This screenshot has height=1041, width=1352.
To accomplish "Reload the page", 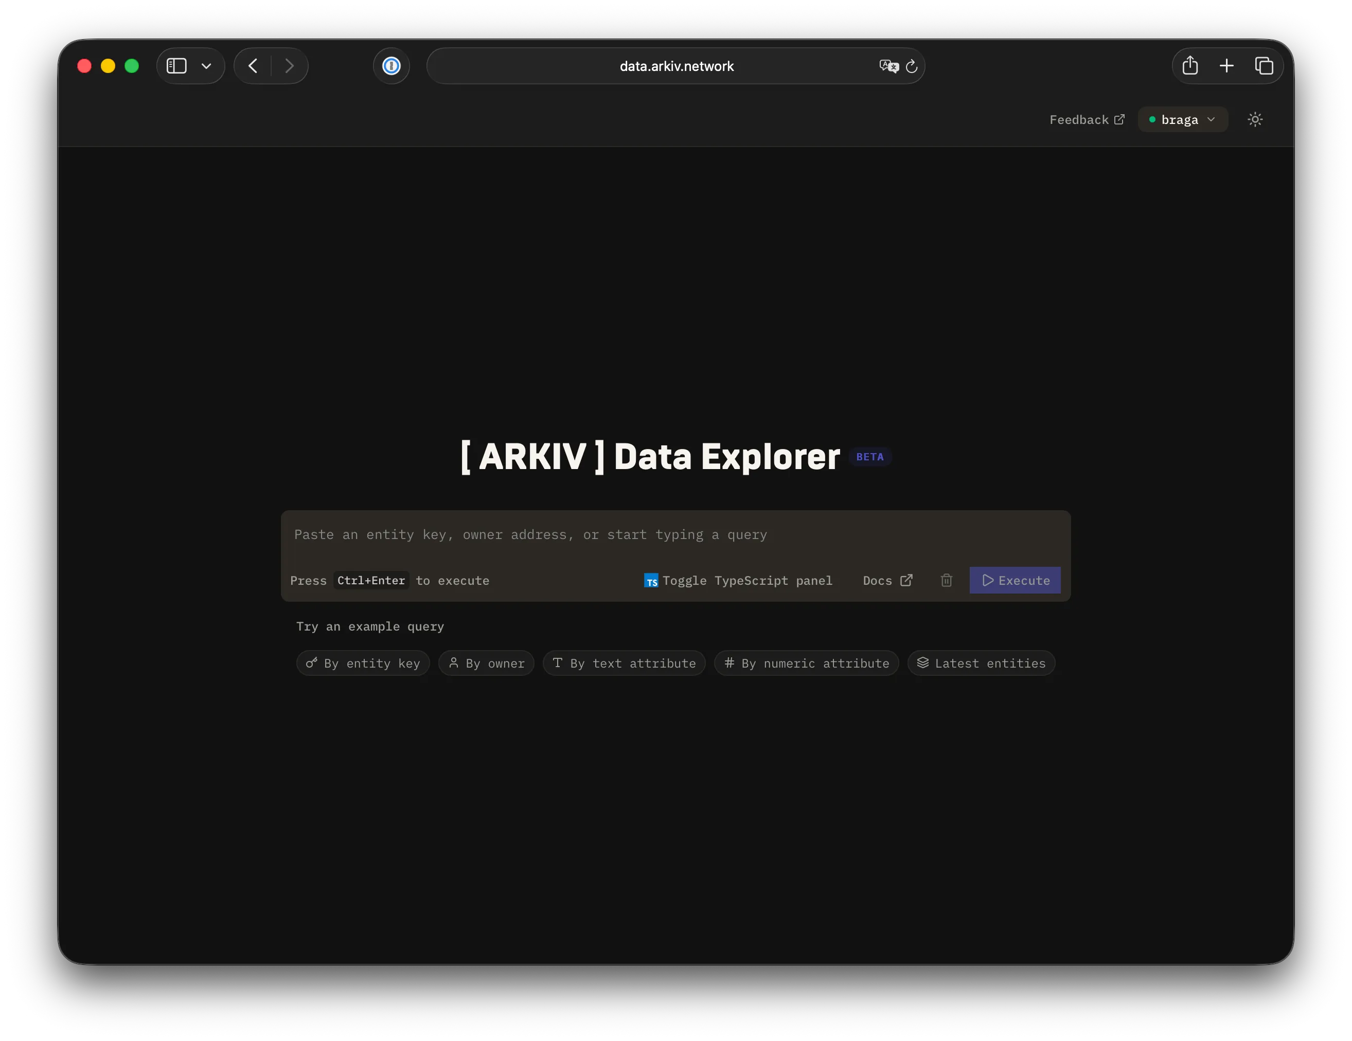I will 911,66.
